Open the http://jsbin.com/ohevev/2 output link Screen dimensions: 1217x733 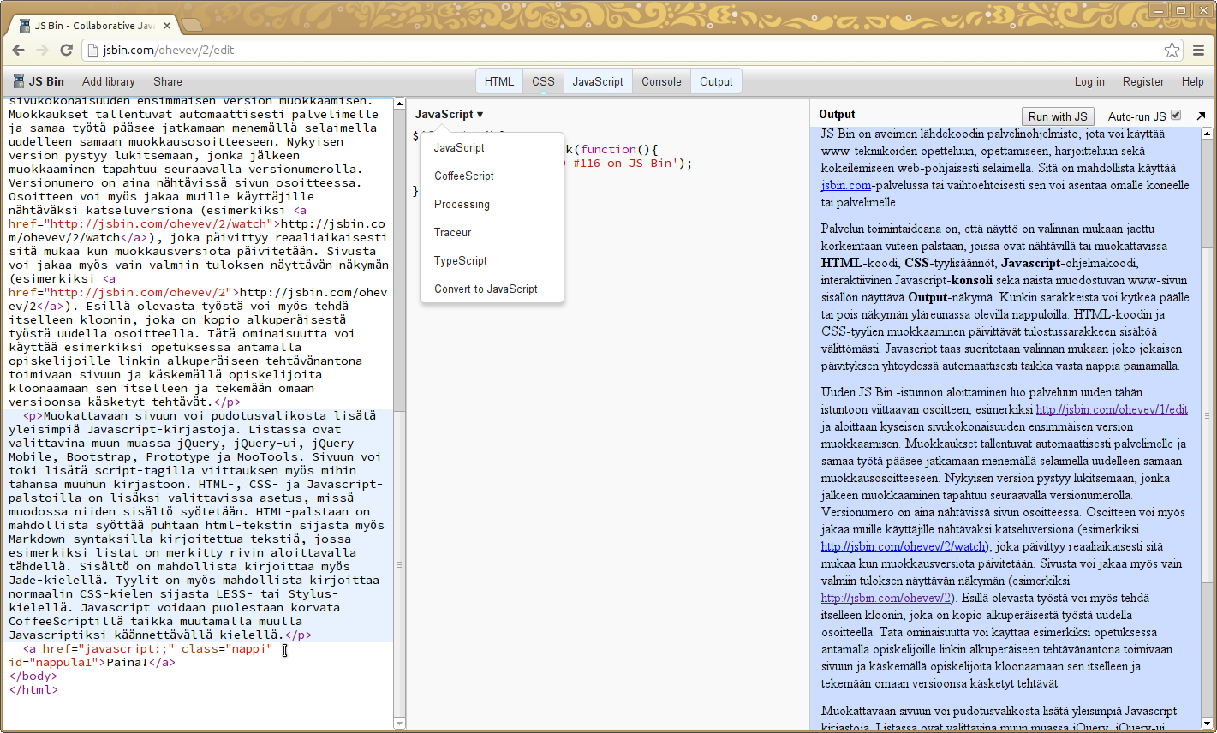886,598
